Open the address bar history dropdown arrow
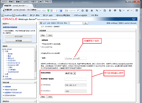The image size is (142, 103). [x=54, y=11]
